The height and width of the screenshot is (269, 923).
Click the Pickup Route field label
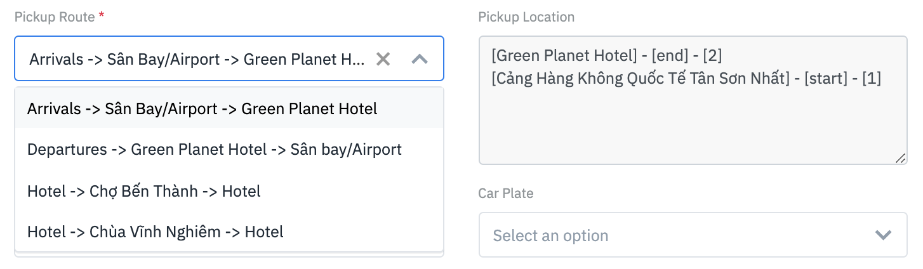tap(55, 17)
